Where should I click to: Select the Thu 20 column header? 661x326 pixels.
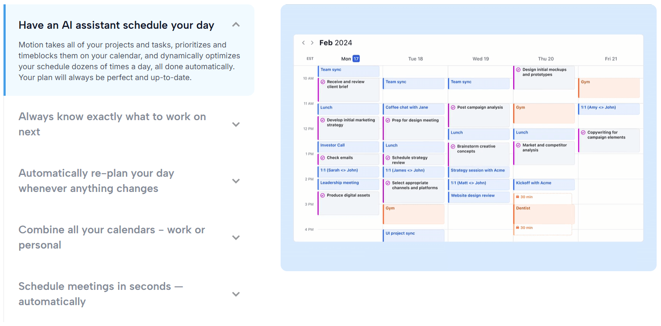546,58
